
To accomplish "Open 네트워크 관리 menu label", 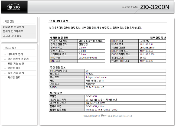I will 15,54.
